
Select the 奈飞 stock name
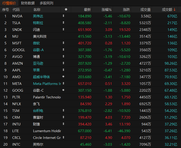pos(36,104)
